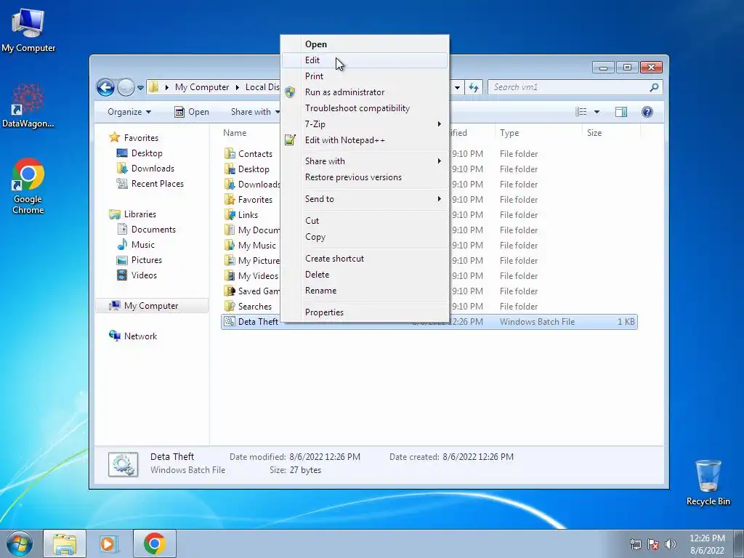Screen dimensions: 744x558
Task: Select Restore previous versions
Action: (365, 177)
